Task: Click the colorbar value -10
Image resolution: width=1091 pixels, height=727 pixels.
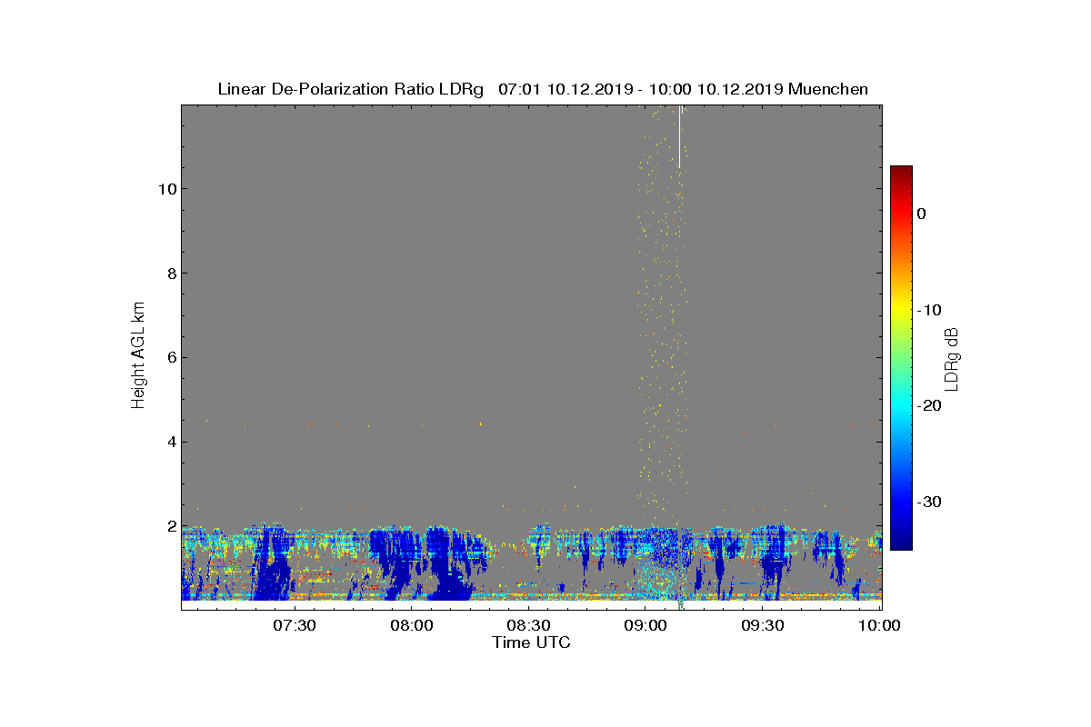Action: pyautogui.click(x=928, y=310)
